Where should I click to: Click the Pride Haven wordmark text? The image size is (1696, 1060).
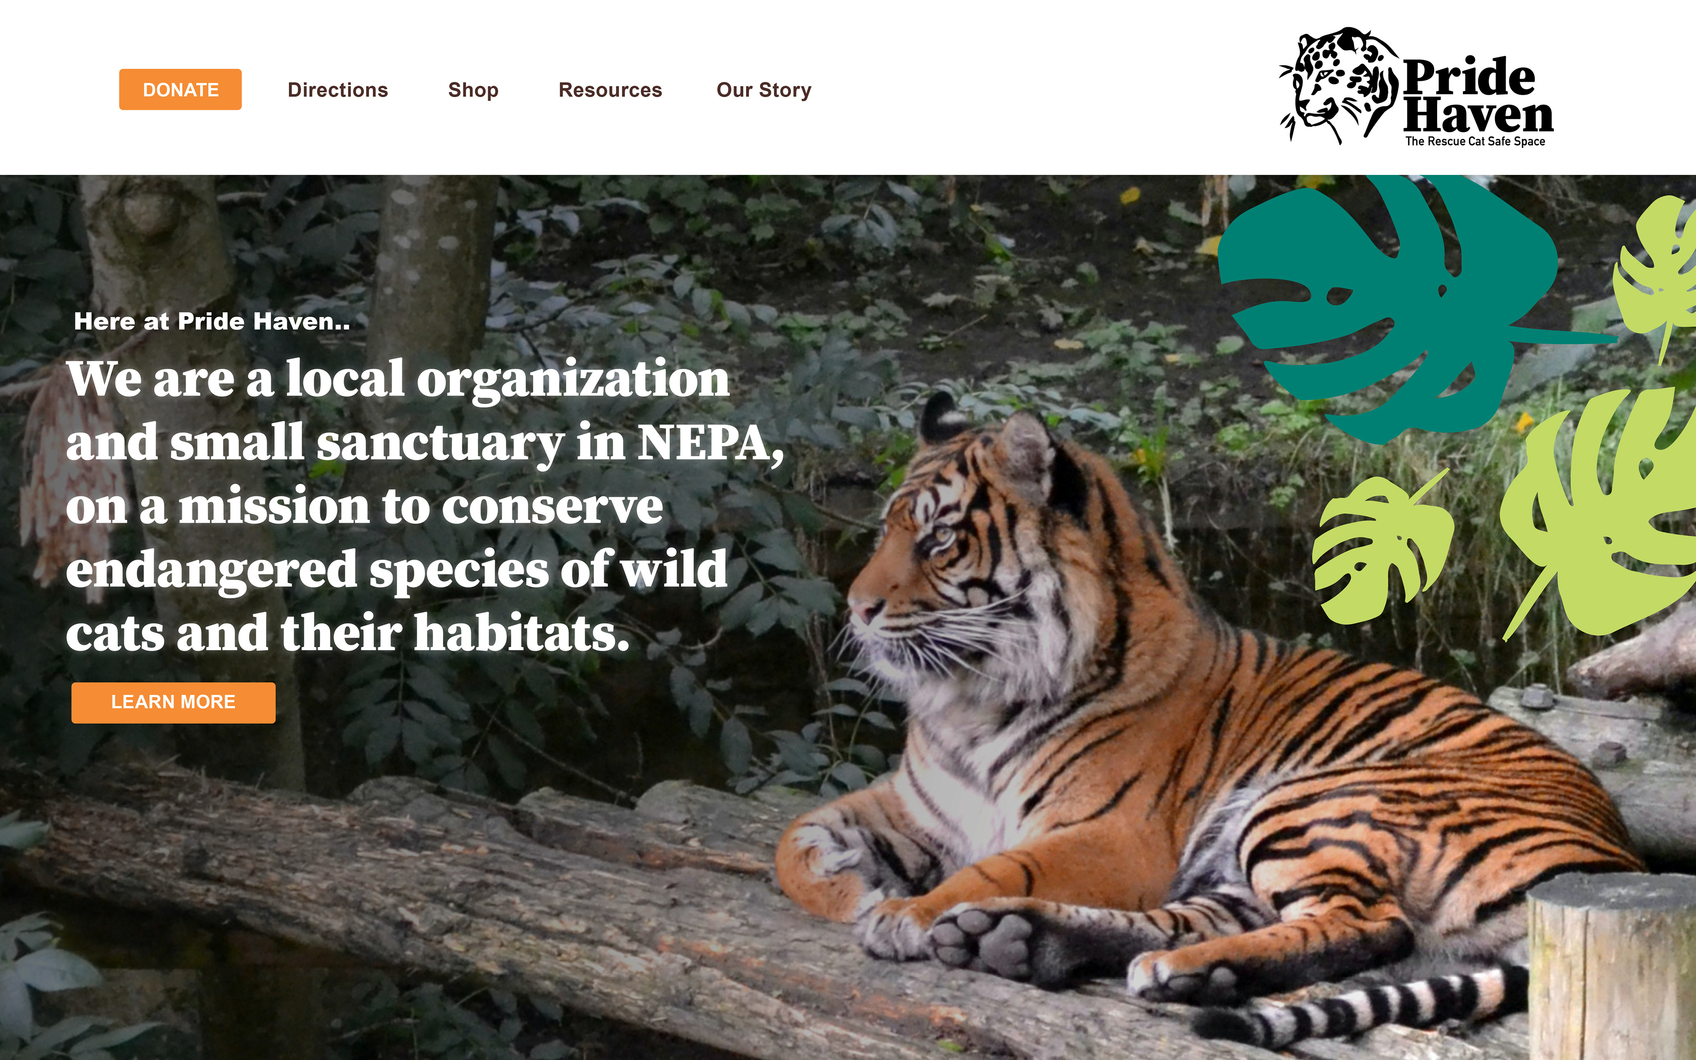[1477, 95]
